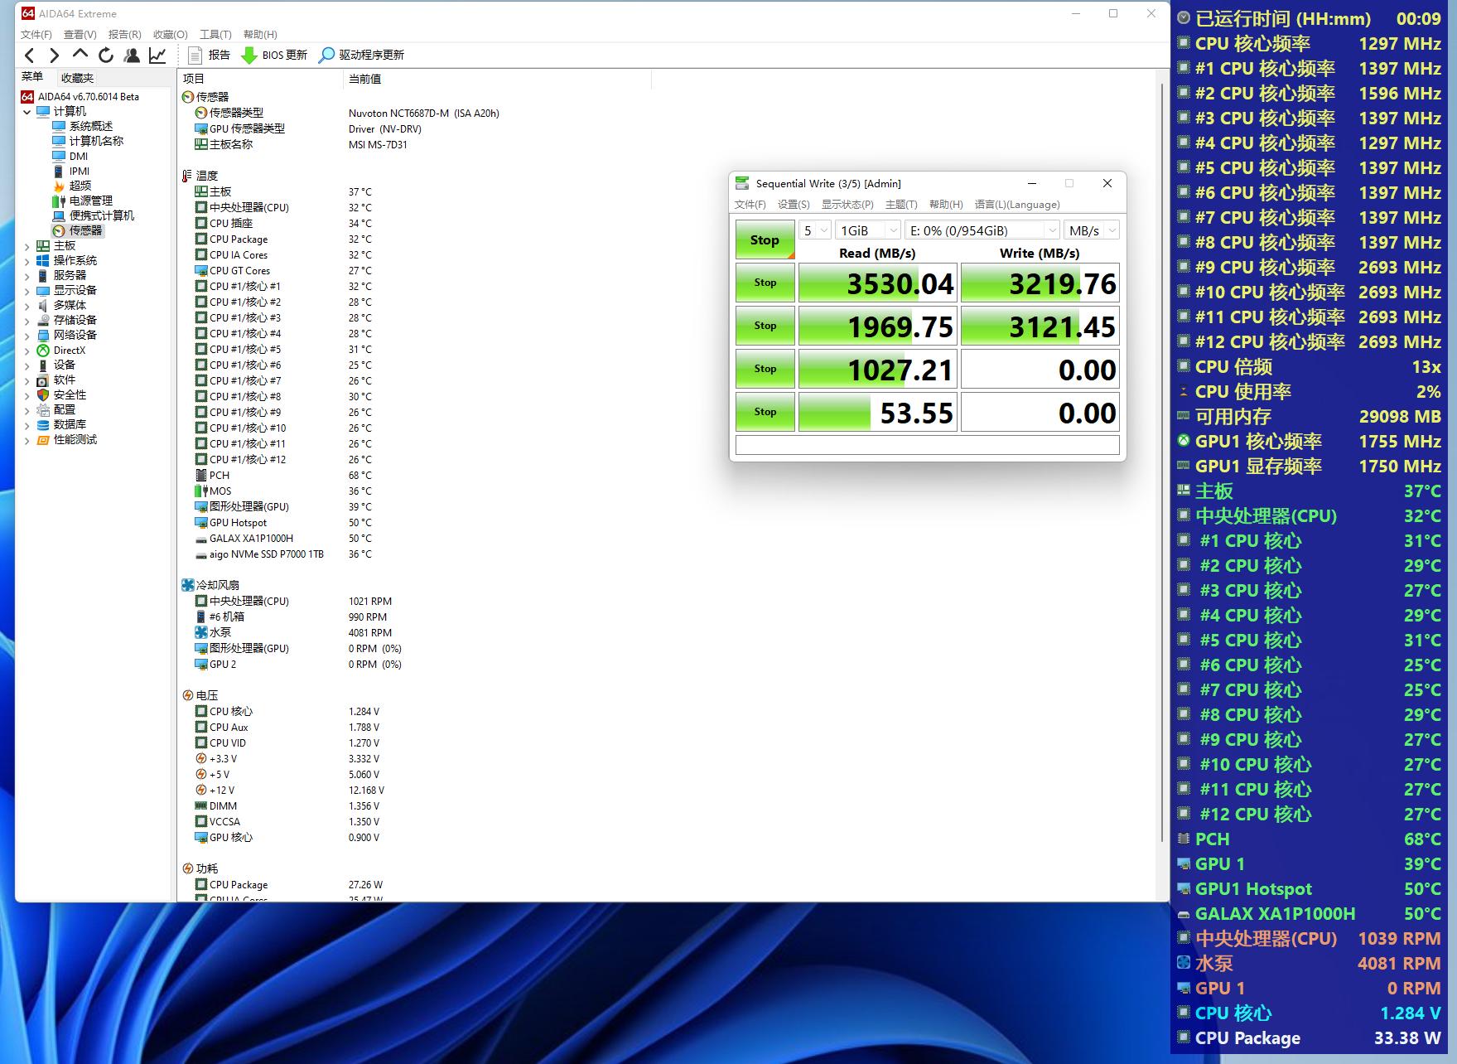The height and width of the screenshot is (1064, 1457).
Task: Open the graph chart icon in the toolbar
Action: (x=157, y=56)
